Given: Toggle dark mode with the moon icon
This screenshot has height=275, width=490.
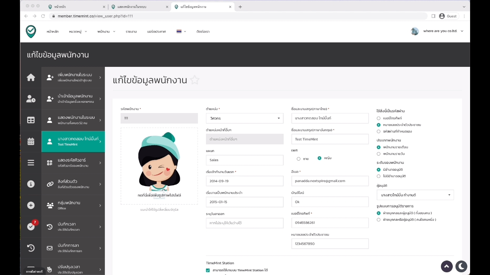Looking at the screenshot, I should 461,266.
